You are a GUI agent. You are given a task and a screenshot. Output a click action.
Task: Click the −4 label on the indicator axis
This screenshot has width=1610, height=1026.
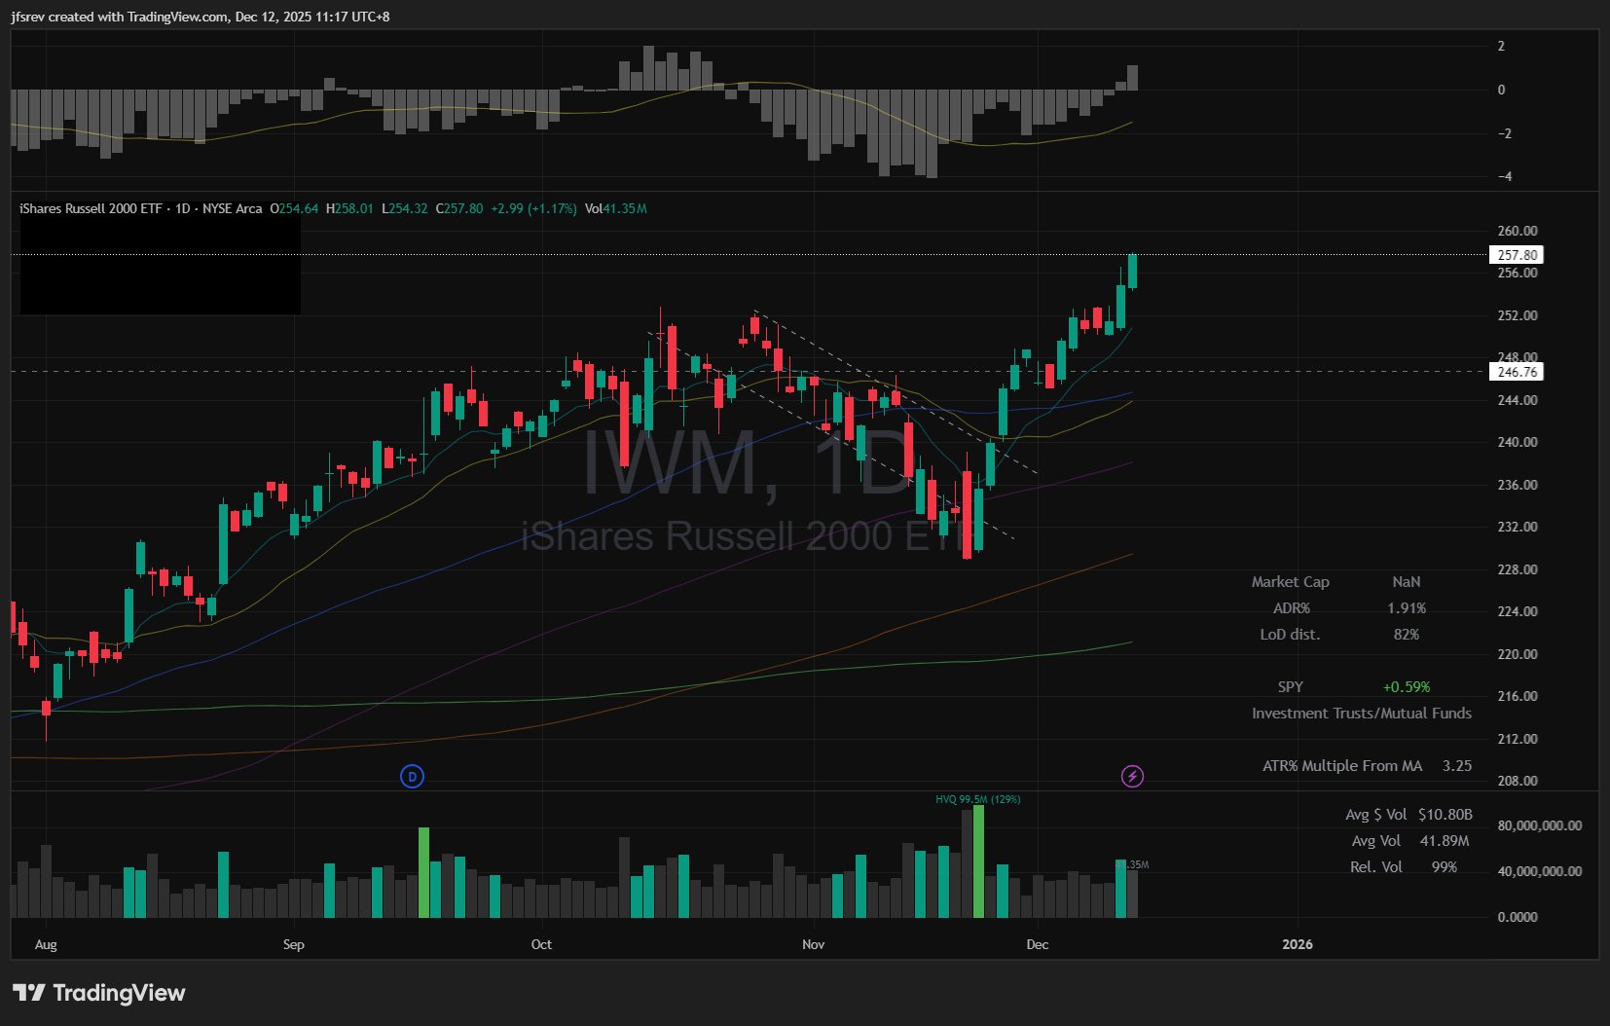1505,177
